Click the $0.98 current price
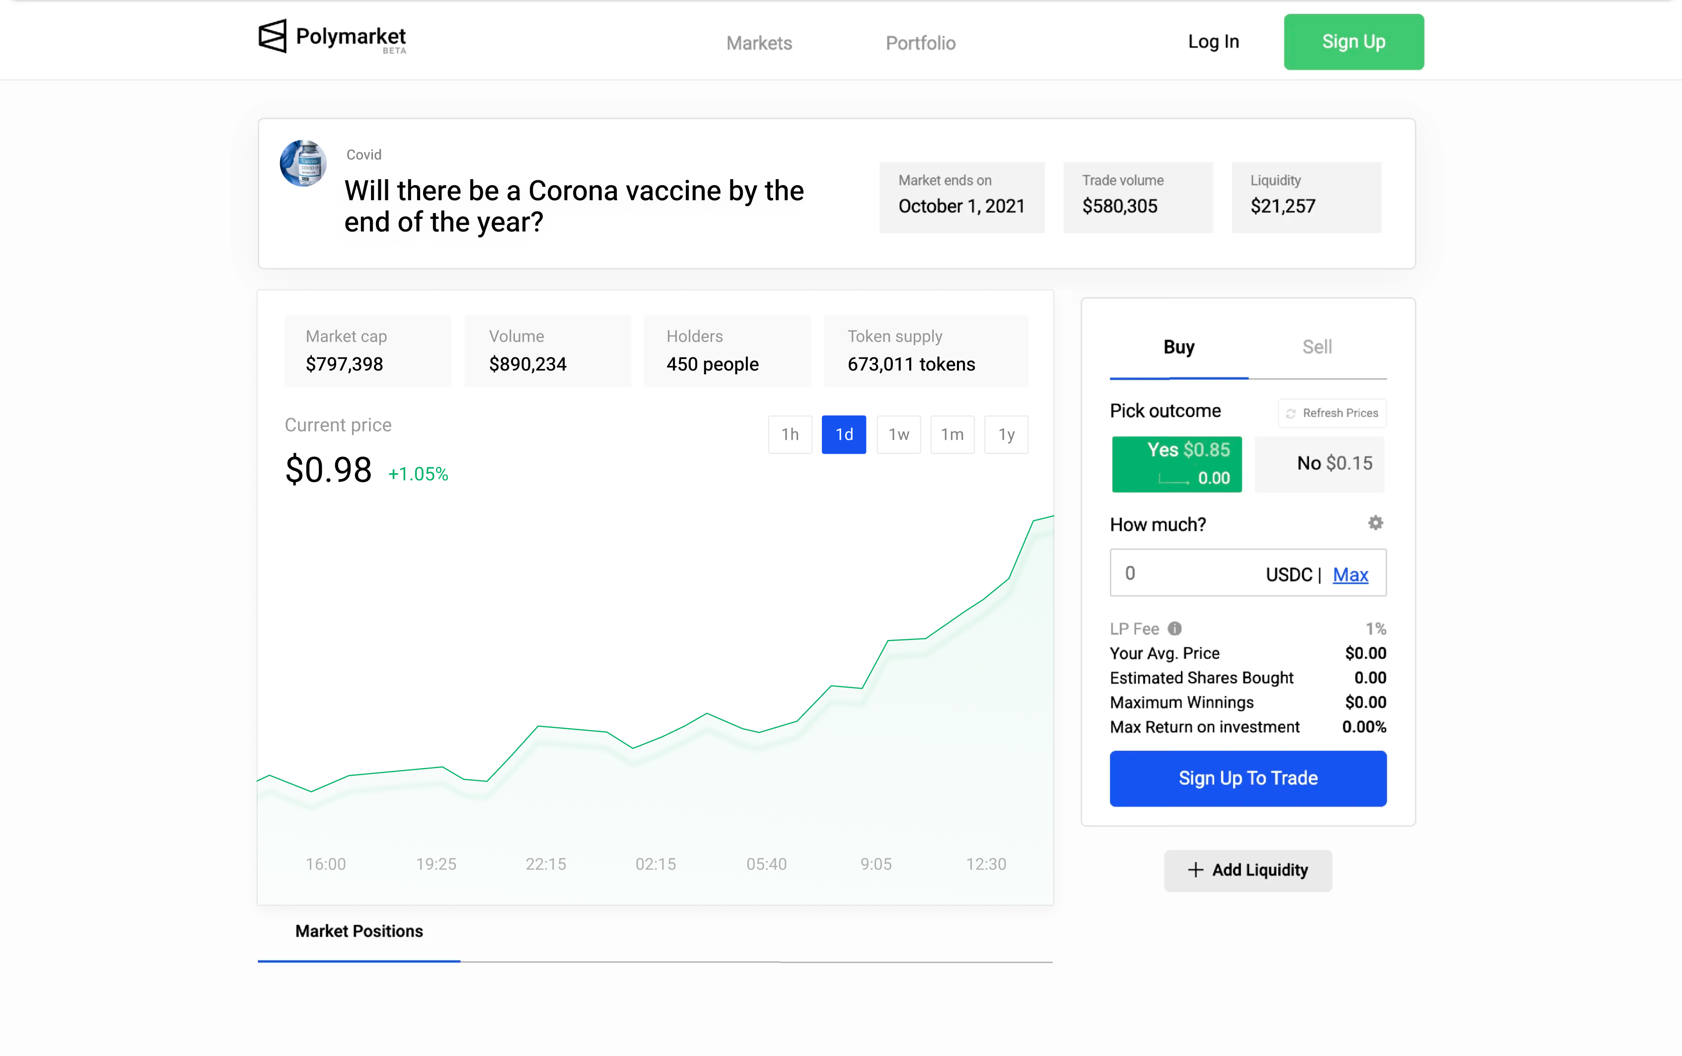Image resolution: width=1682 pixels, height=1056 pixels. click(x=328, y=469)
